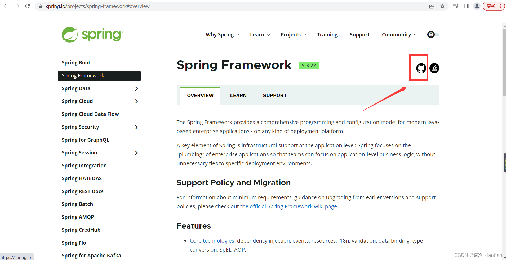This screenshot has width=506, height=260.
Task: Expand the Spring Security submenu
Action: [136, 127]
